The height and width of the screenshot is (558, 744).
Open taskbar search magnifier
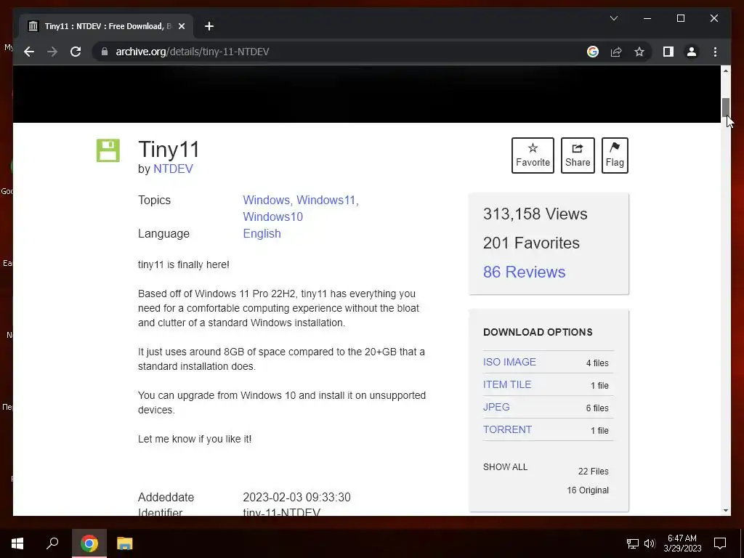point(52,543)
